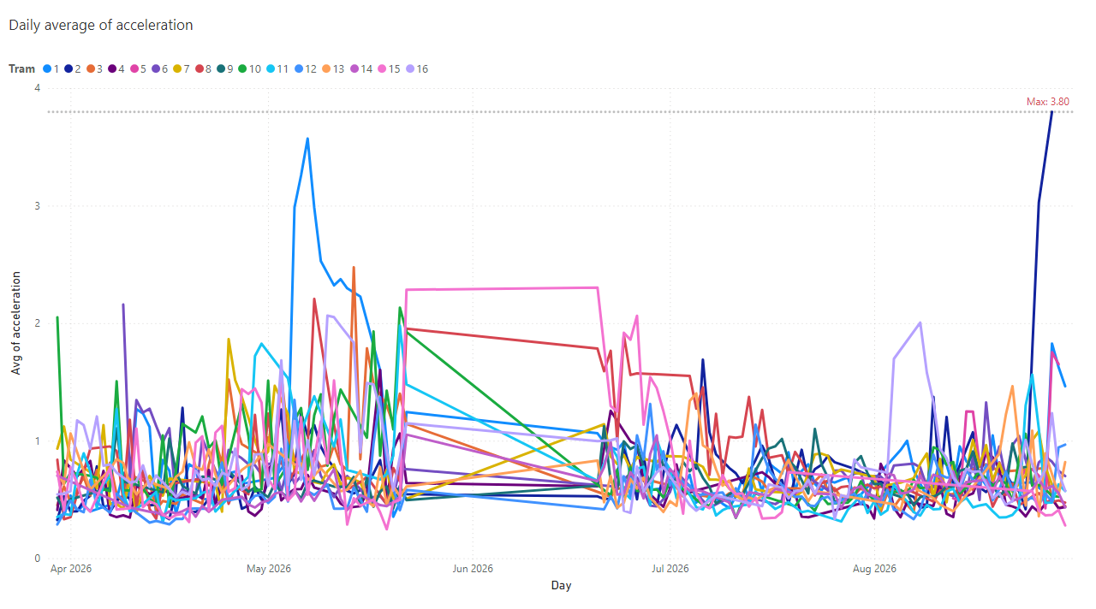The image size is (1096, 609).
Task: Click Tram 3 legend marker
Action: (x=89, y=68)
